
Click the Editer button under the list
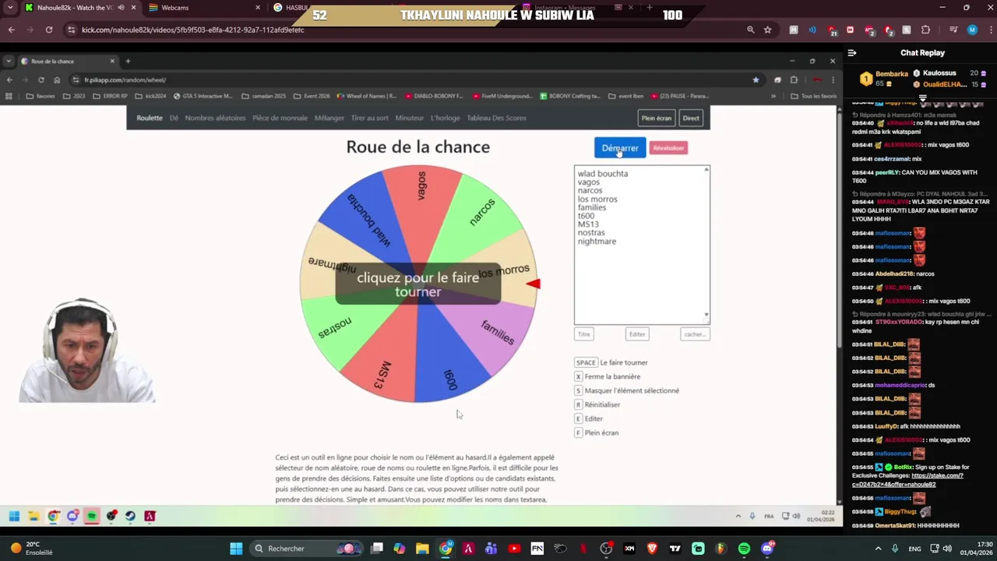coord(637,334)
